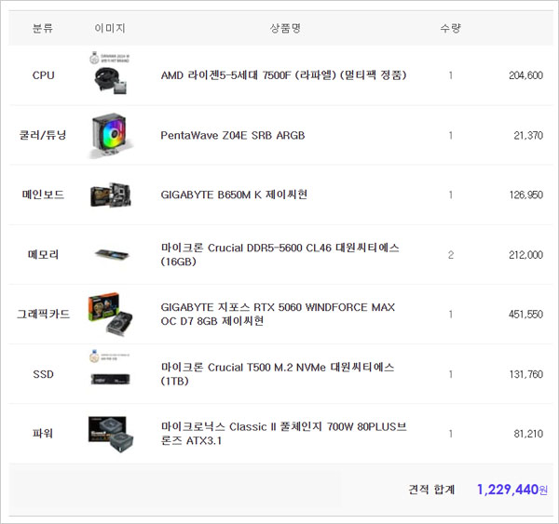559x524 pixels.
Task: Select the 그래픽카드 category label
Action: point(43,315)
